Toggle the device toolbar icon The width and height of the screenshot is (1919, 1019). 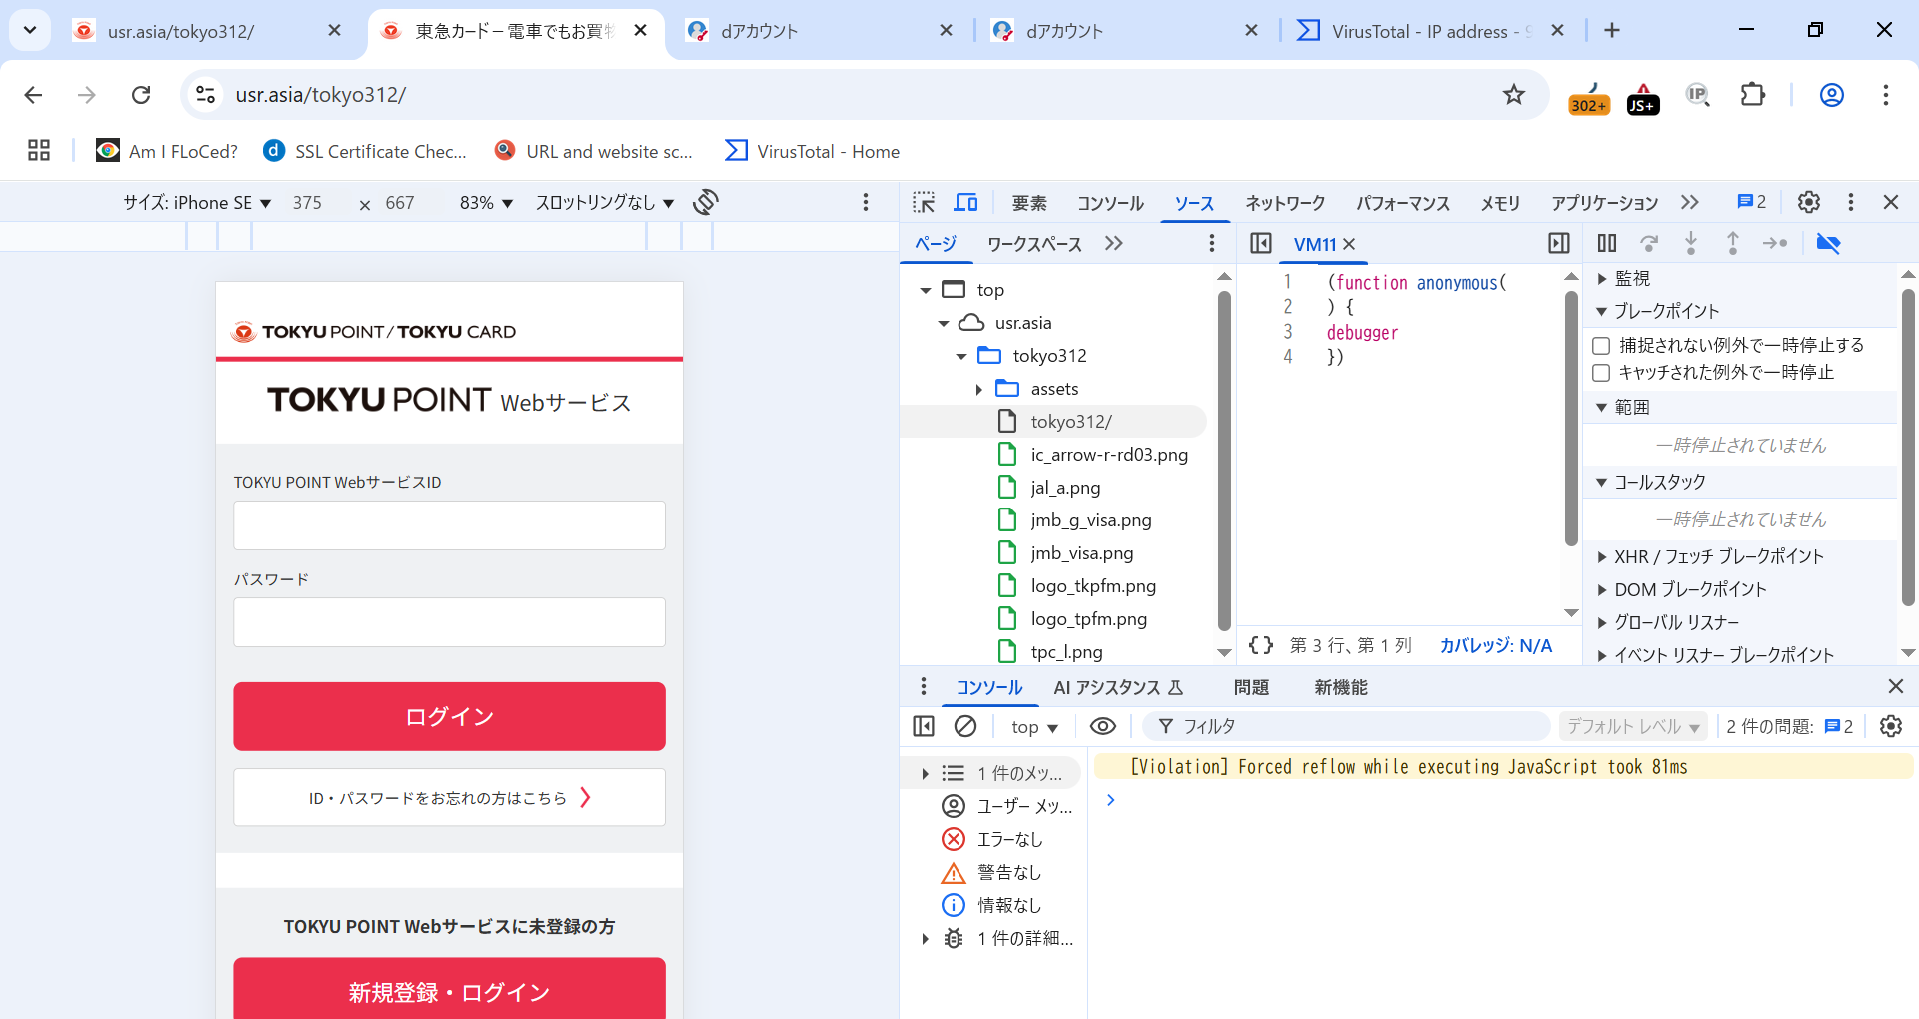point(965,203)
